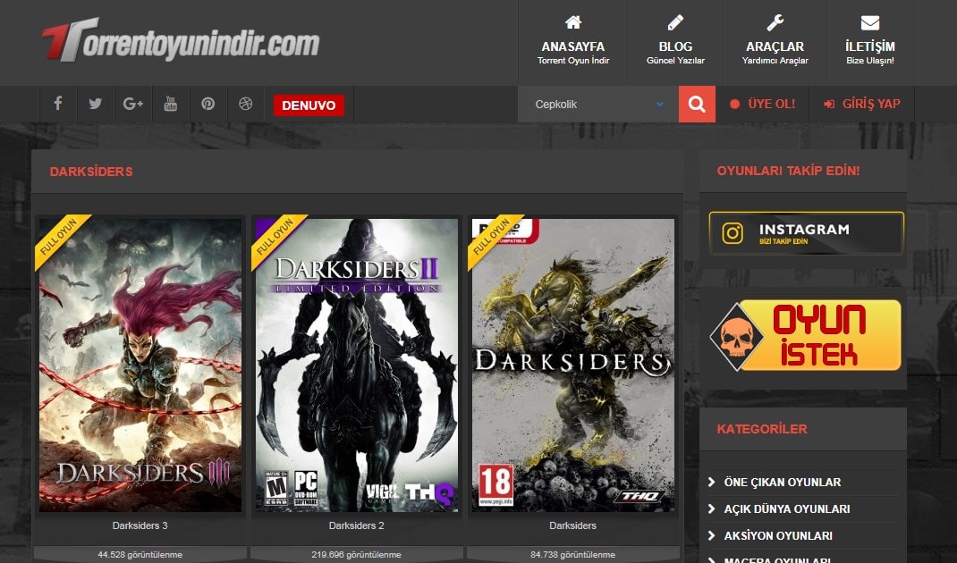Open the original Darksiders cover thumbnail
Viewport: 957px width, 563px height.
tap(573, 365)
